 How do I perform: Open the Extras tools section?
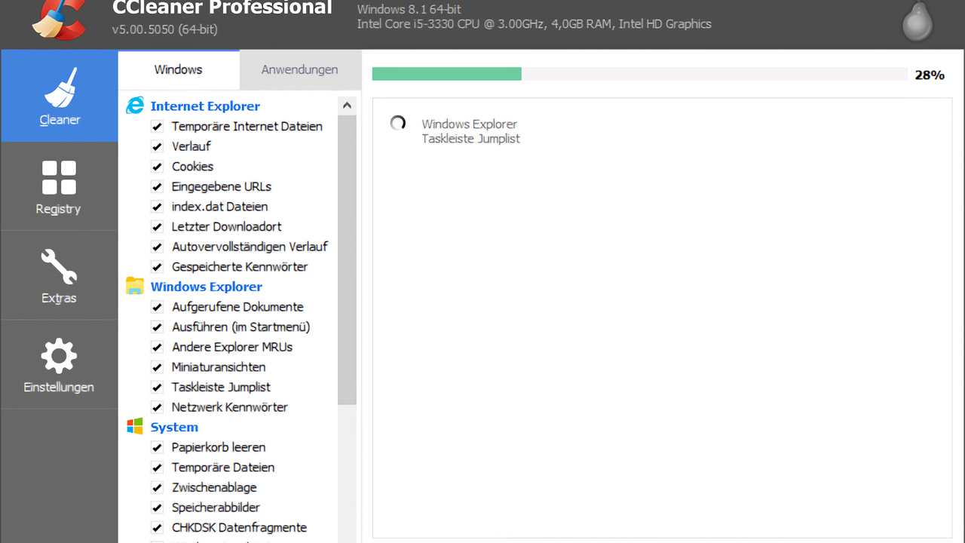pos(60,275)
